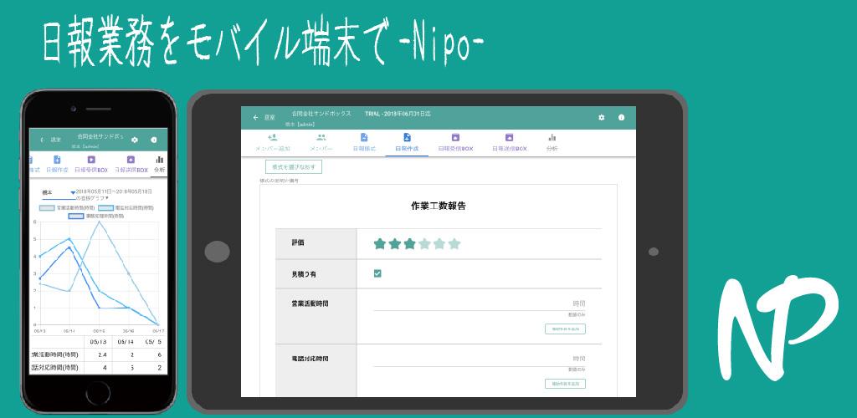
Task: Tap the back arrow on the phone screen
Action: pyautogui.click(x=43, y=140)
